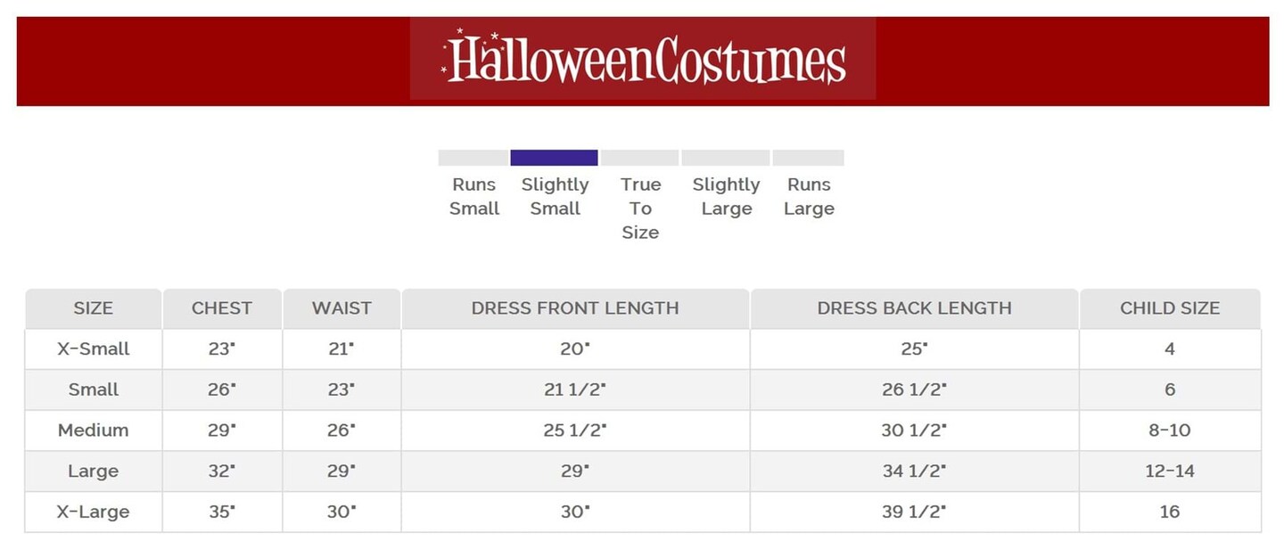Viewport: 1284px width, 557px height.
Task: Select the X-Large size row label
Action: [93, 512]
